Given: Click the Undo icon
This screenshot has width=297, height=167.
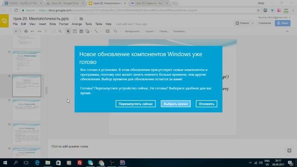Looking at the screenshot, I should [x=32, y=31].
